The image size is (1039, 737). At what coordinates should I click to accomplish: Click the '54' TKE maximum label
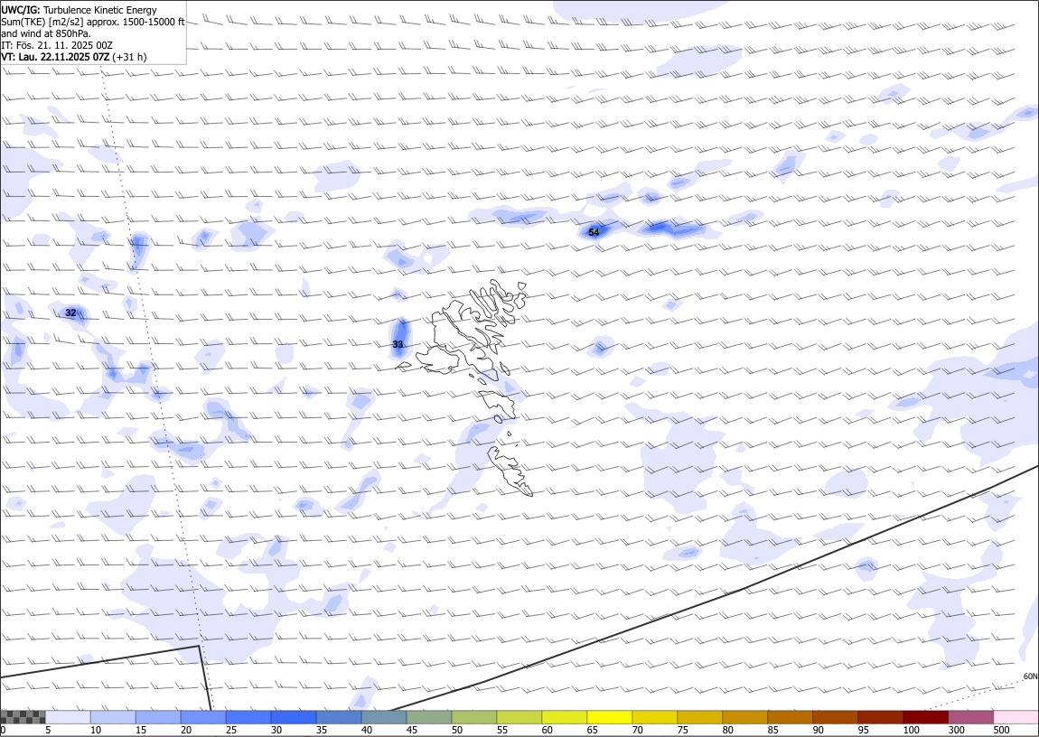coord(594,232)
